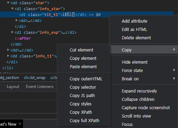Click the closing </li> tag row
Viewport: 178px width, 128px height.
8,68
